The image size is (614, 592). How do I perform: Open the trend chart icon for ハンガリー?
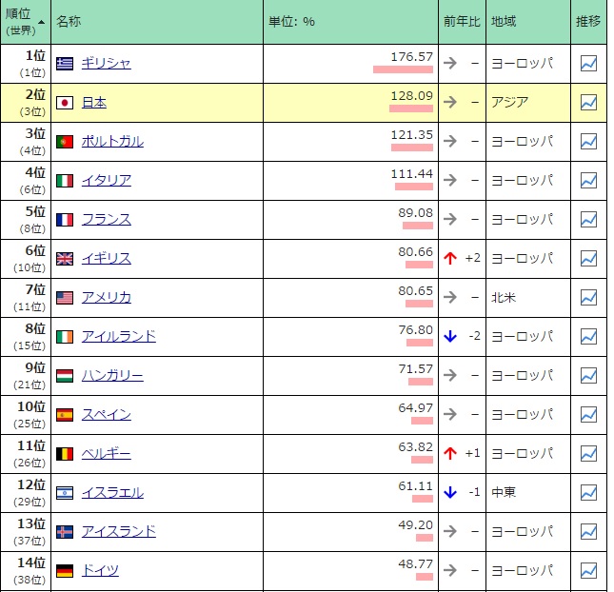tap(588, 376)
